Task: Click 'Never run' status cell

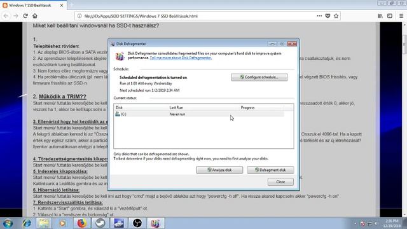Action: click(x=177, y=114)
